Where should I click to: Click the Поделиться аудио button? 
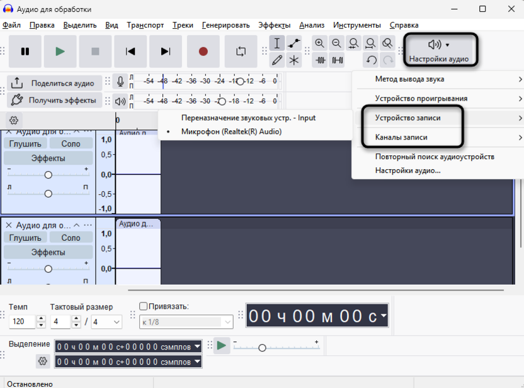click(55, 83)
